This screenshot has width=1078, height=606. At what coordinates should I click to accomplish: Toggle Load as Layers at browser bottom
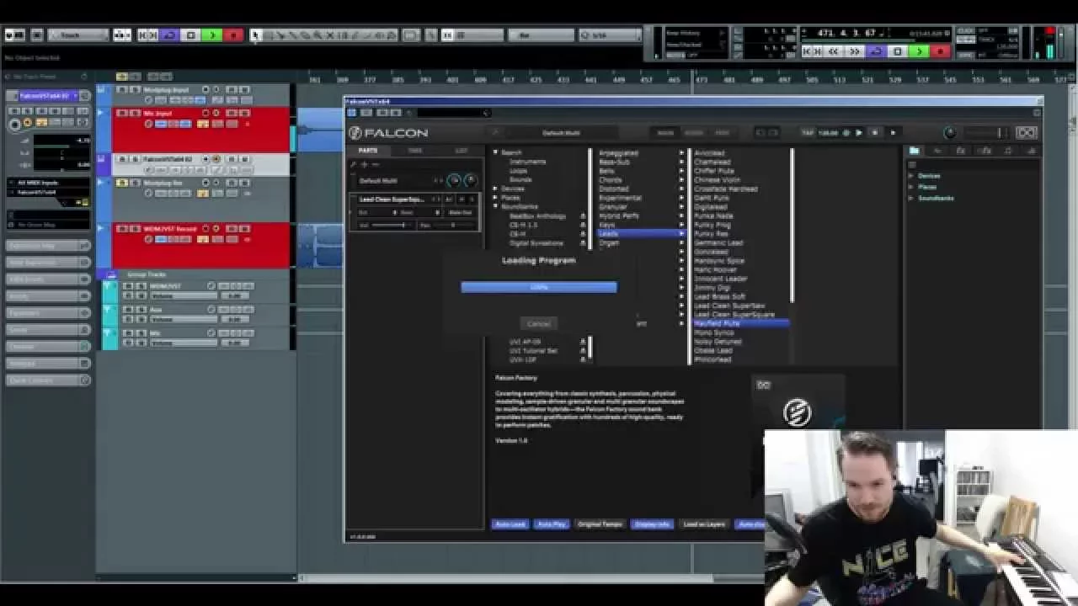(x=704, y=524)
